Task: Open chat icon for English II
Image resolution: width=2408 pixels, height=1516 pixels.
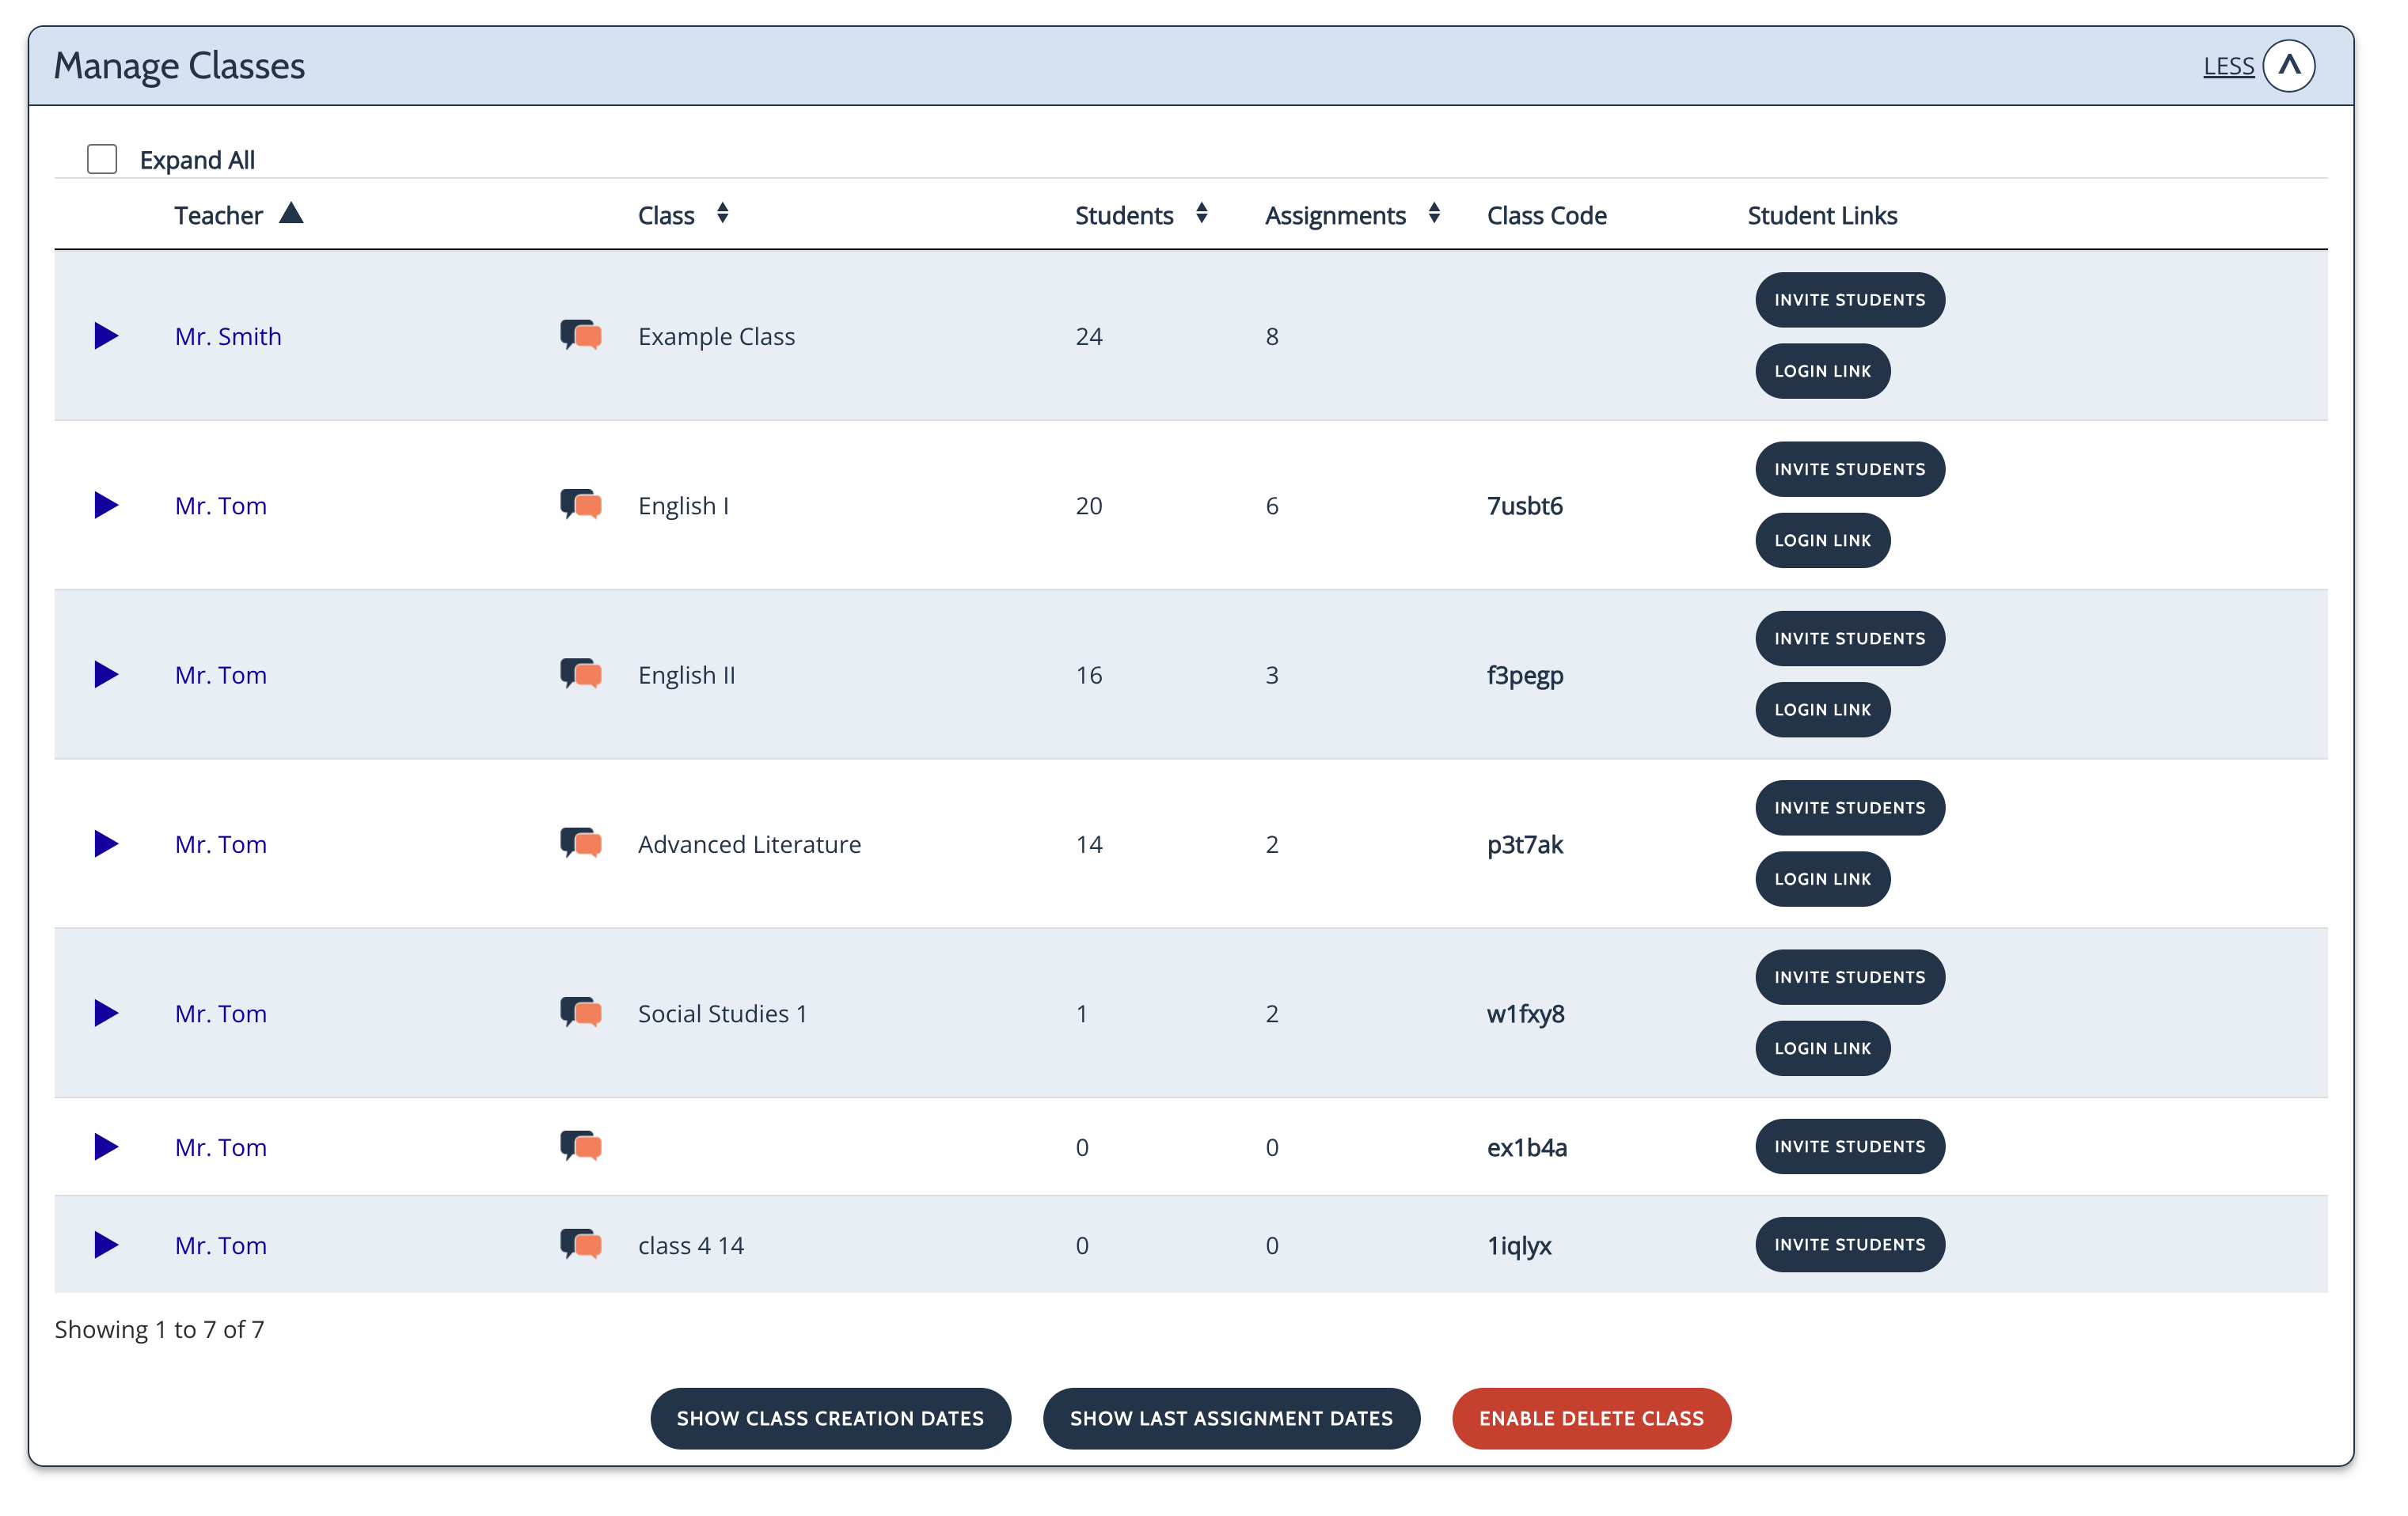Action: point(580,673)
